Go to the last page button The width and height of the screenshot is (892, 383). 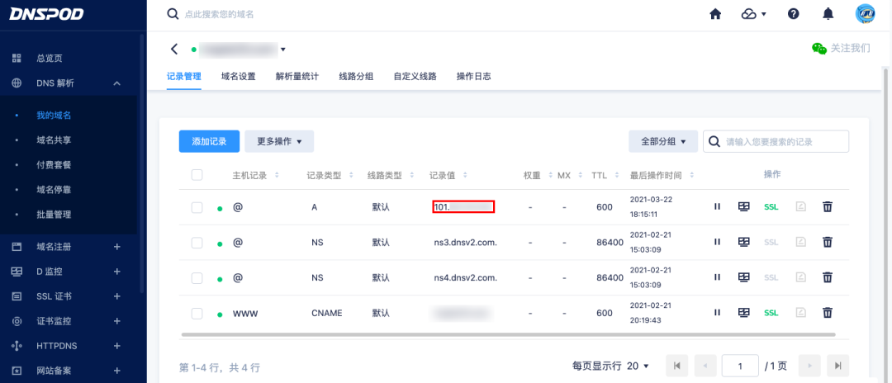(x=838, y=366)
